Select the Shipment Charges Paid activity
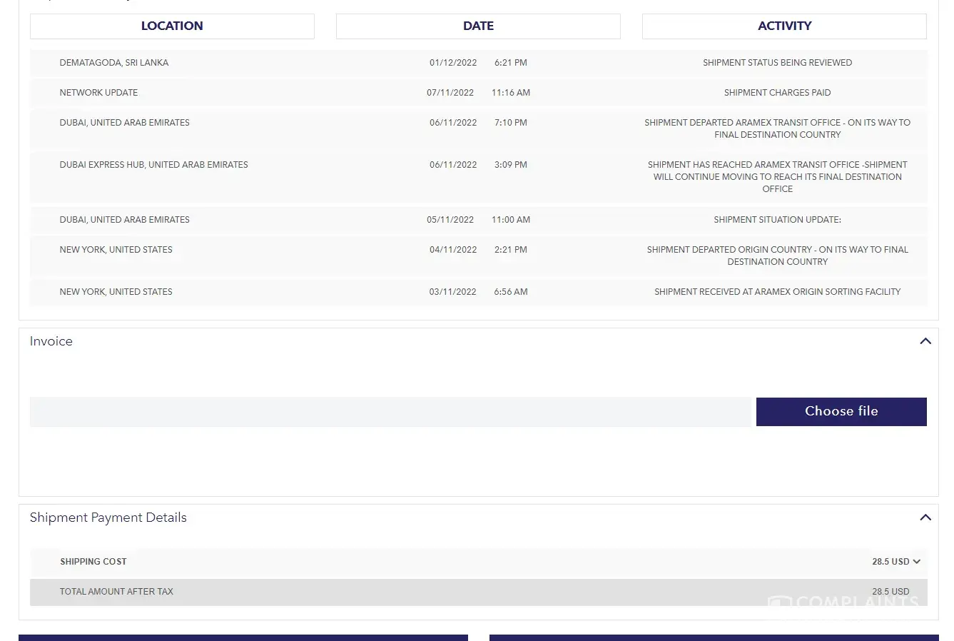The height and width of the screenshot is (641, 954). (777, 93)
